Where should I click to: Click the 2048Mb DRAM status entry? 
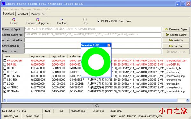click(x=32, y=116)
